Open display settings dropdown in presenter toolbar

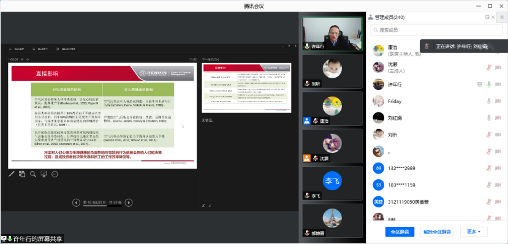tap(40, 49)
